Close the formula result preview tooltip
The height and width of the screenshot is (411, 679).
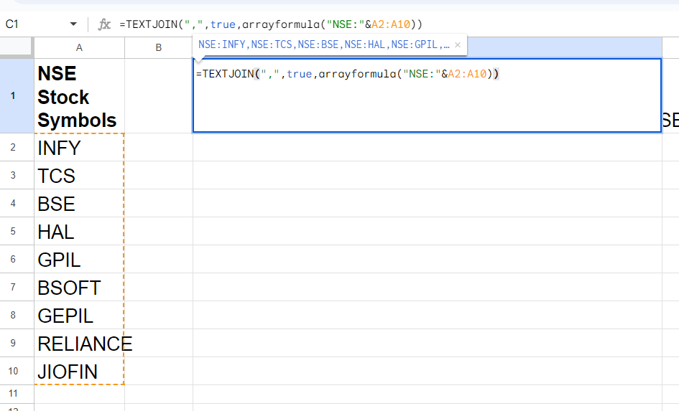point(457,45)
